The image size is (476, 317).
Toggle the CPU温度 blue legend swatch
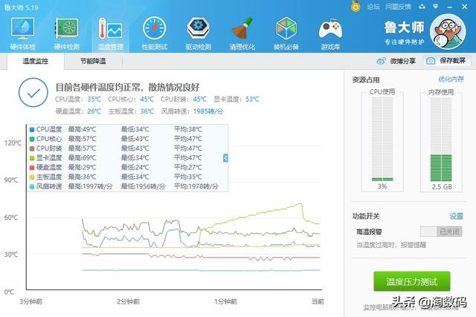coord(32,130)
